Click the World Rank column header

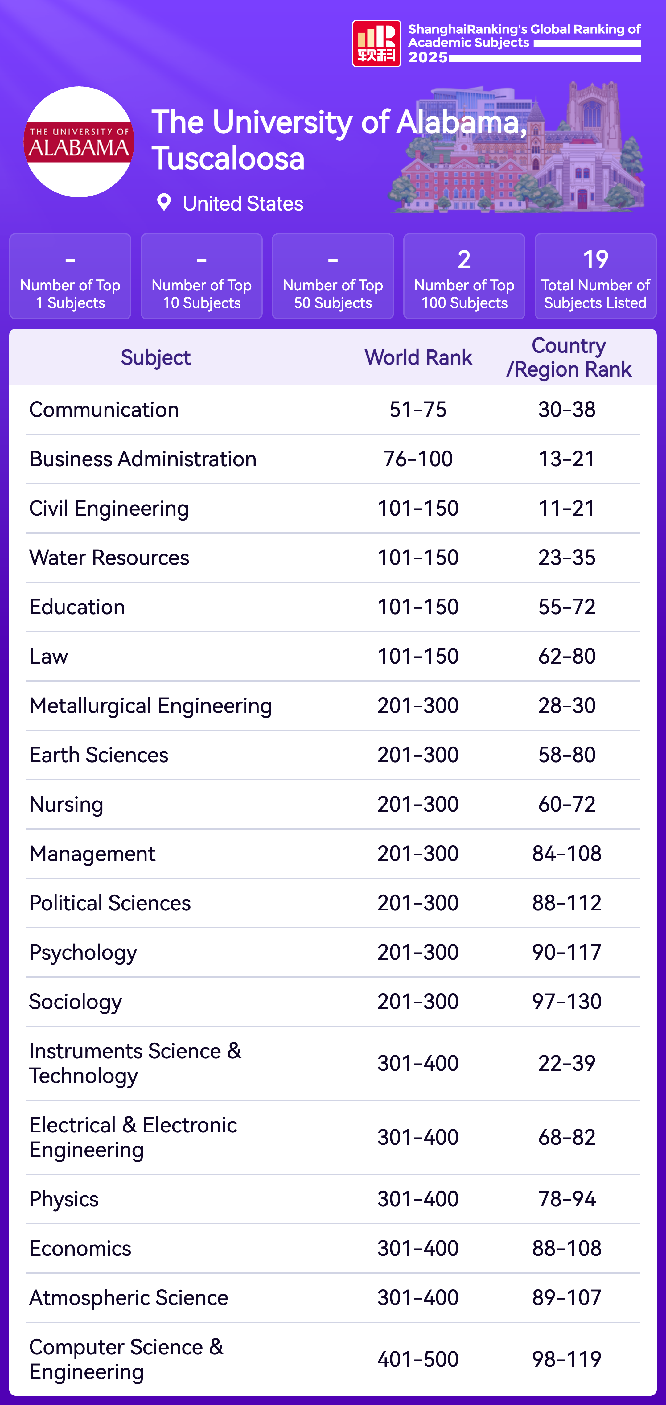tap(418, 357)
